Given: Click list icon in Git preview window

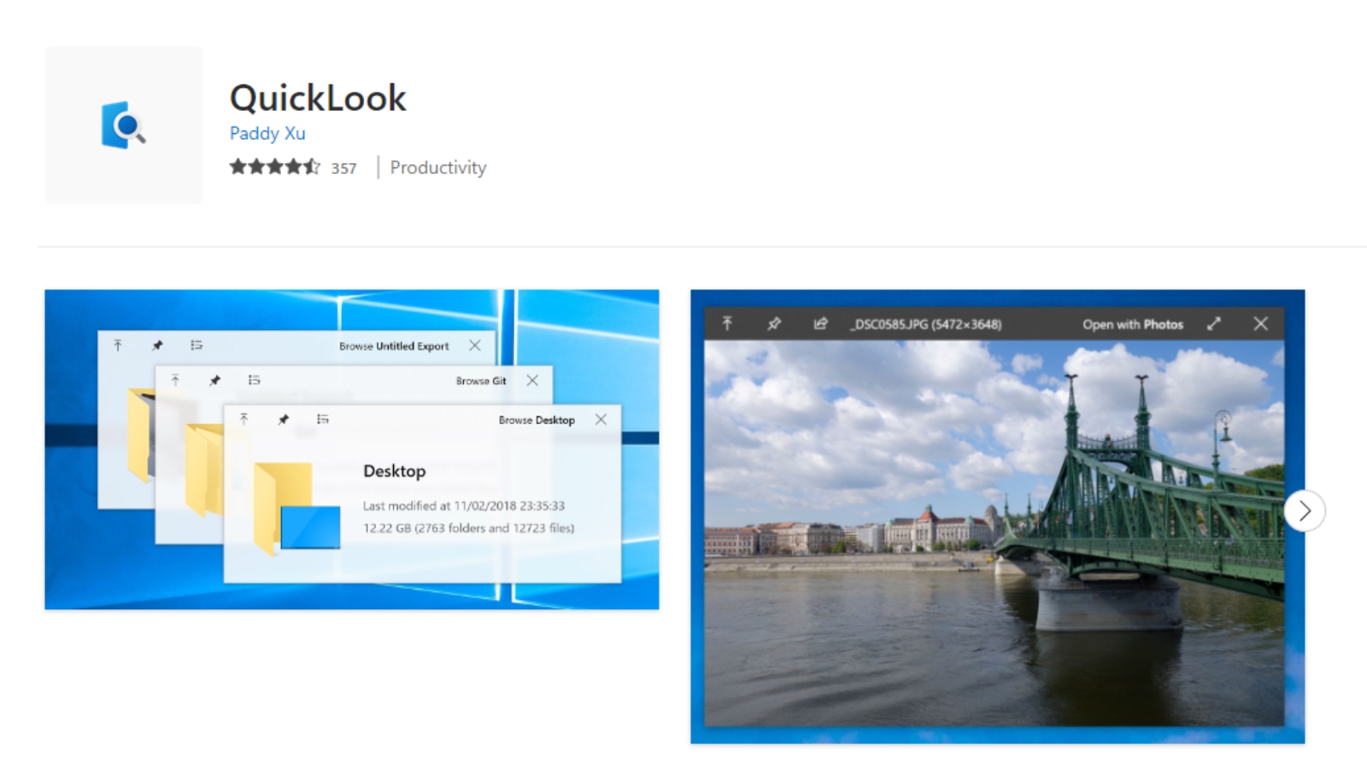Looking at the screenshot, I should click(255, 380).
